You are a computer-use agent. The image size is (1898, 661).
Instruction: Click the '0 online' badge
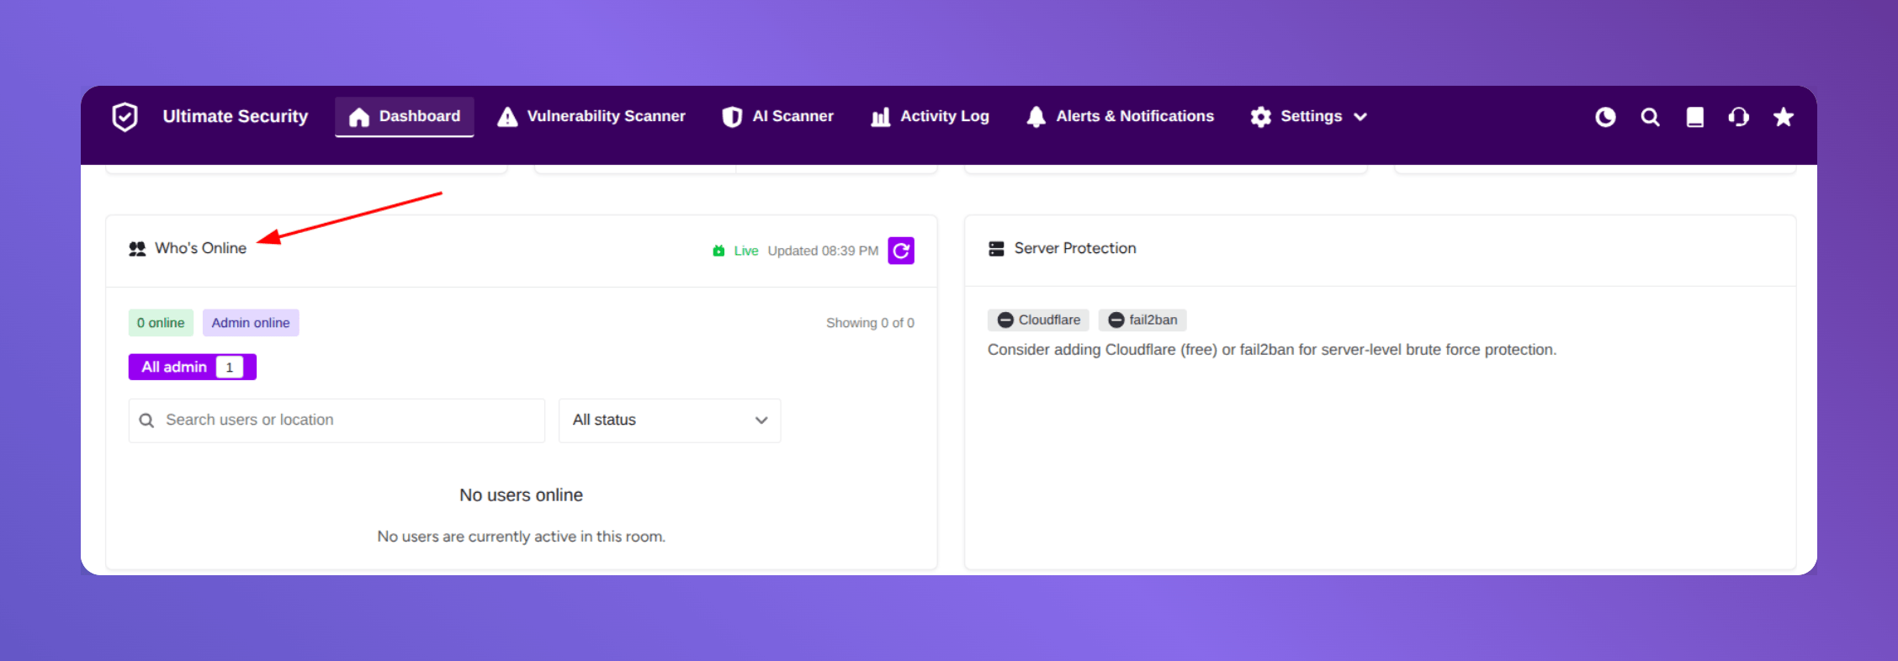point(161,323)
